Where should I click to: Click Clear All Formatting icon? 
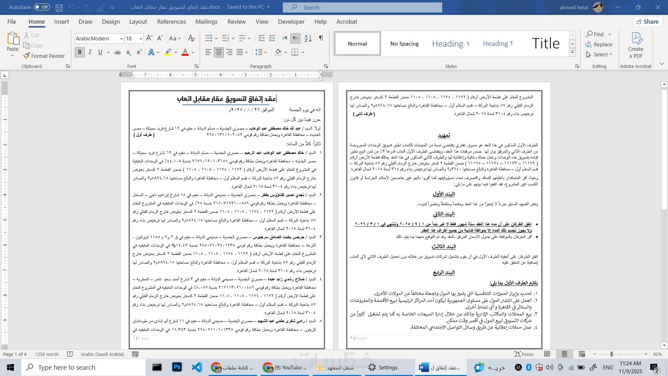191,38
